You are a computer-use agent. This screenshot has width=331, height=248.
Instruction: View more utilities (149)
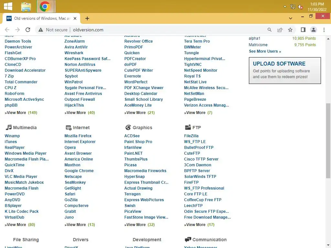click(x=21, y=113)
